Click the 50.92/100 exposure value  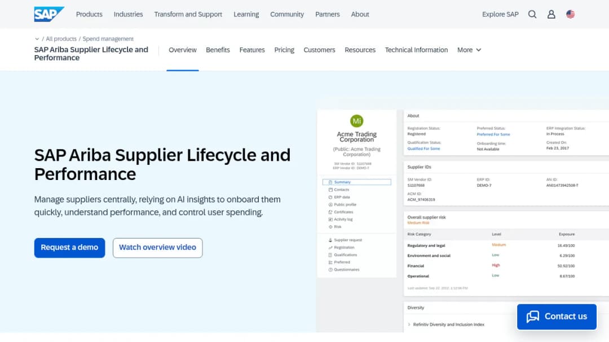tap(566, 266)
